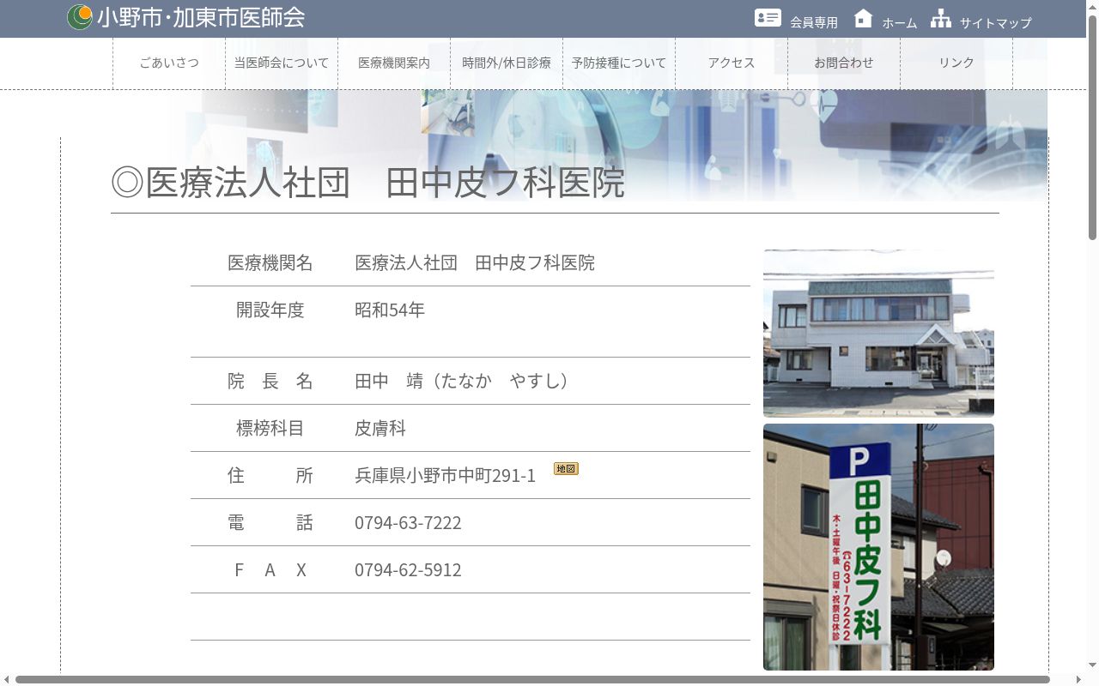Click the phone number 0794-63-7222

(408, 522)
